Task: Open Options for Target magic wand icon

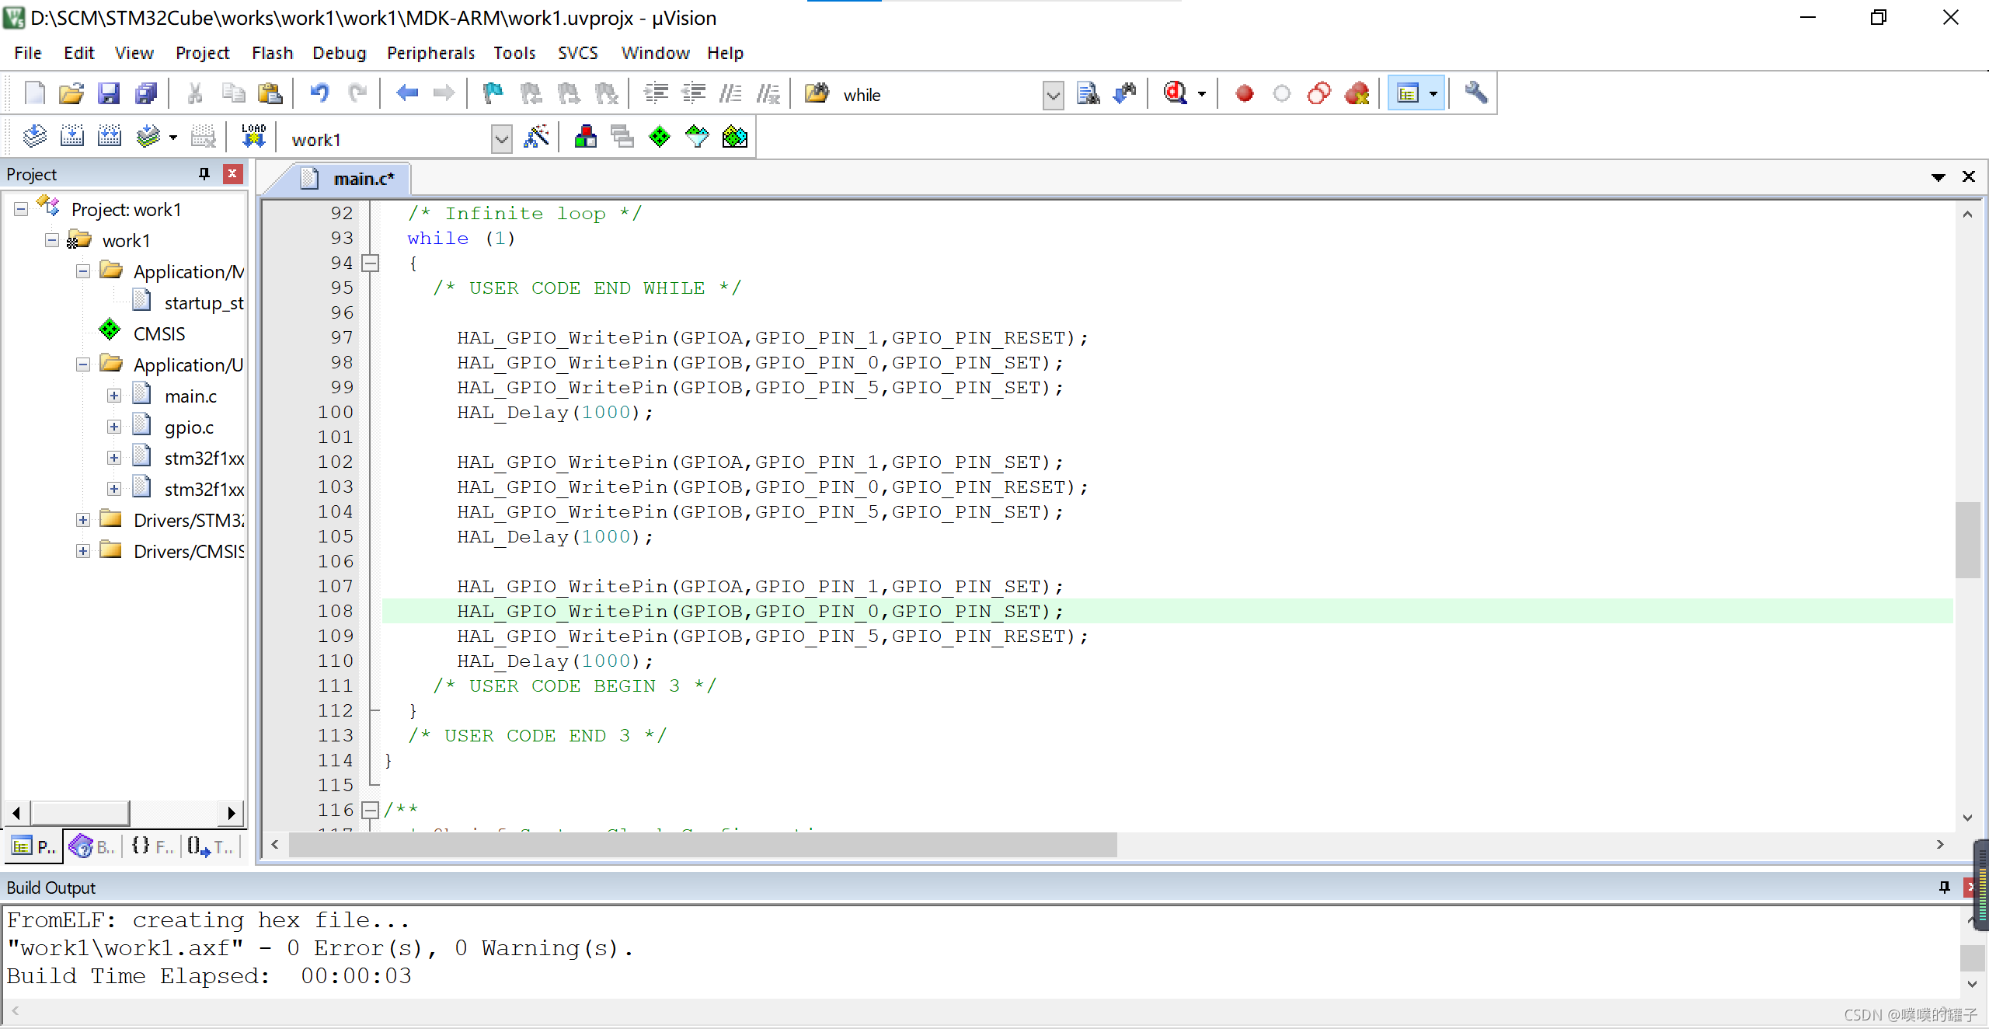Action: [x=536, y=138]
